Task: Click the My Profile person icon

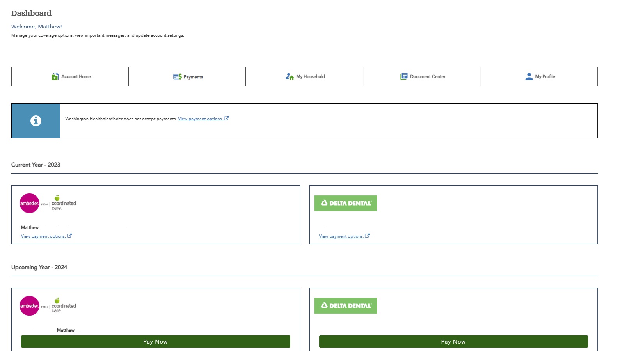Action: (529, 76)
